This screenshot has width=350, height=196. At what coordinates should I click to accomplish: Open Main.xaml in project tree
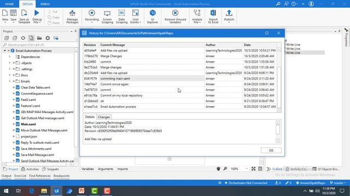click(28, 124)
